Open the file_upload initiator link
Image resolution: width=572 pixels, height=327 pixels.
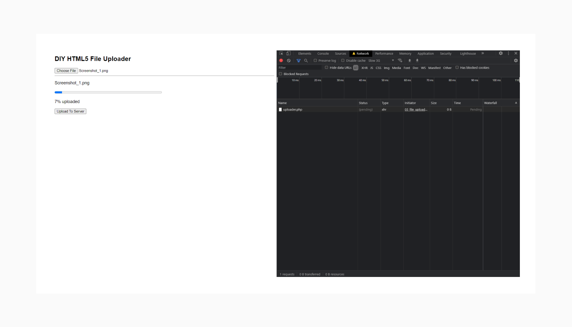coord(416,110)
